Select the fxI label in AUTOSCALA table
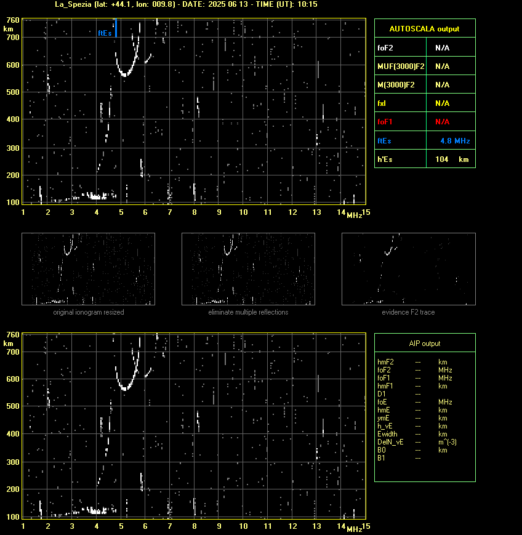The image size is (522, 535). coord(382,103)
